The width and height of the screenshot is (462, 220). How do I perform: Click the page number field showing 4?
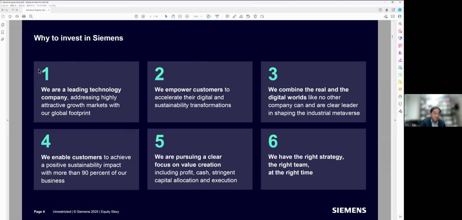pos(151,16)
